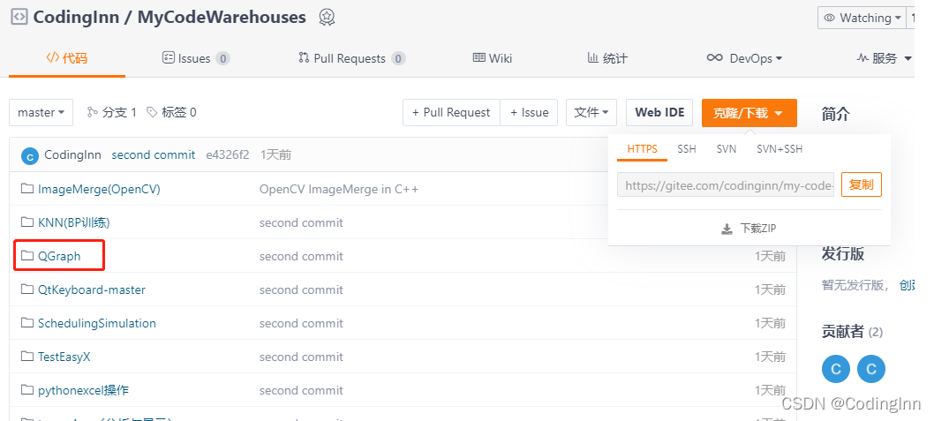The width and height of the screenshot is (934, 421).
Task: Click the folder icon for TestEasyX
Action: click(x=26, y=356)
